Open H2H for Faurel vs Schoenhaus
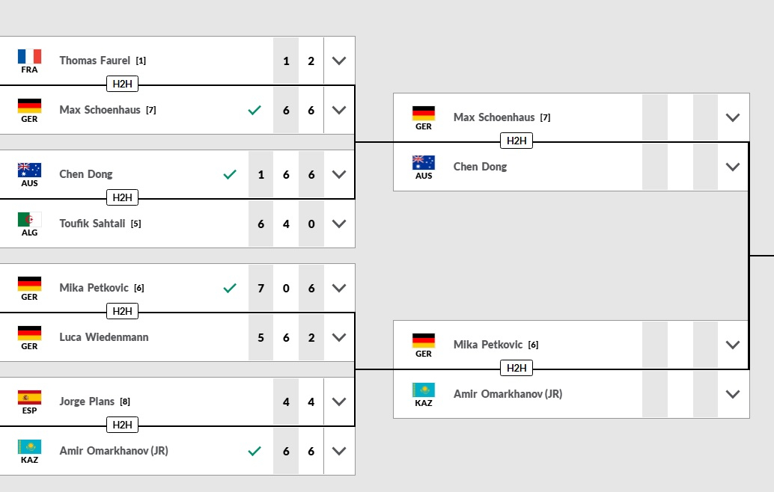 pos(123,84)
